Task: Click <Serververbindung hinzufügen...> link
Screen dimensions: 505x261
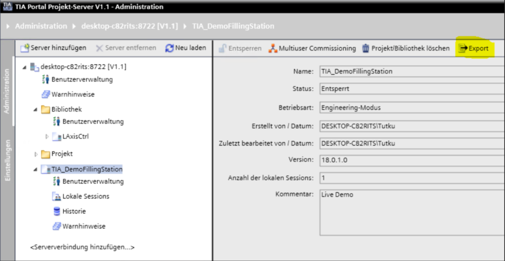Action: 83,247
